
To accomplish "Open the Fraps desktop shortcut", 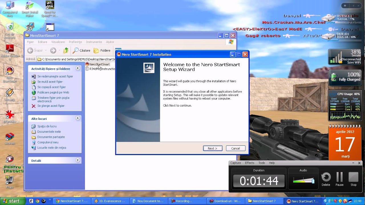I will 10,182.
